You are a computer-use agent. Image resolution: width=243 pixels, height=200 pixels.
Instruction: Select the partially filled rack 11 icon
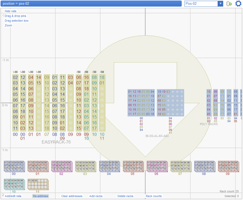pyautogui.click(x=38, y=184)
